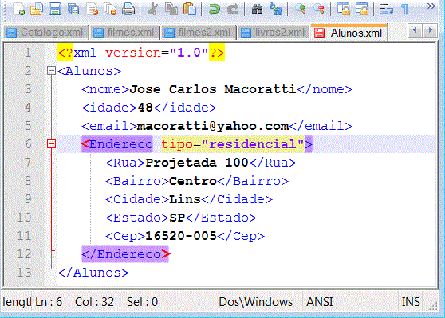Viewport: 445px width, 318px height.
Task: Toggle word wrap from the toolbar
Action: (x=386, y=9)
